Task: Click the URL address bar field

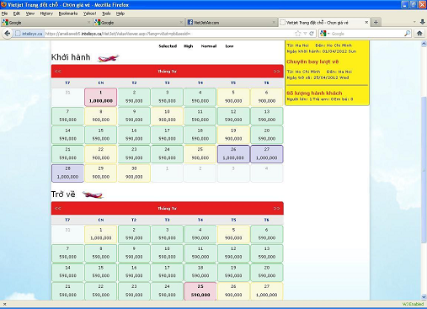Action: click(x=169, y=34)
